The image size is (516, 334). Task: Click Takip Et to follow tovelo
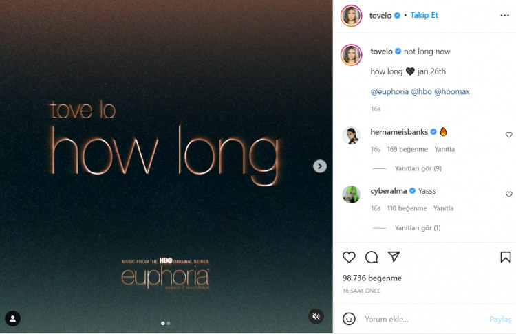click(x=424, y=15)
